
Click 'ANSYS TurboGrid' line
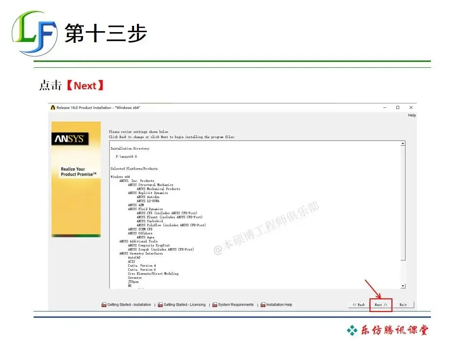[150, 221]
